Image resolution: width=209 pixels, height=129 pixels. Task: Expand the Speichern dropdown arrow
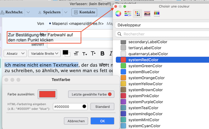65,12
